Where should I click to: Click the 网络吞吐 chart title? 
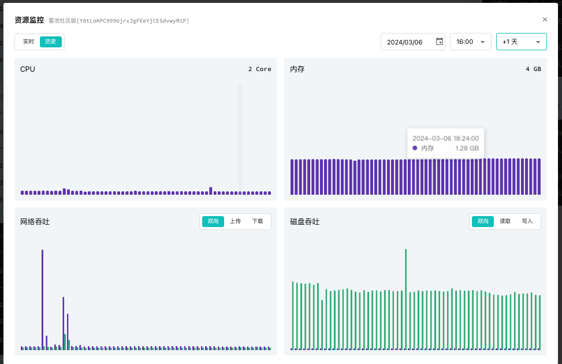pyautogui.click(x=35, y=222)
